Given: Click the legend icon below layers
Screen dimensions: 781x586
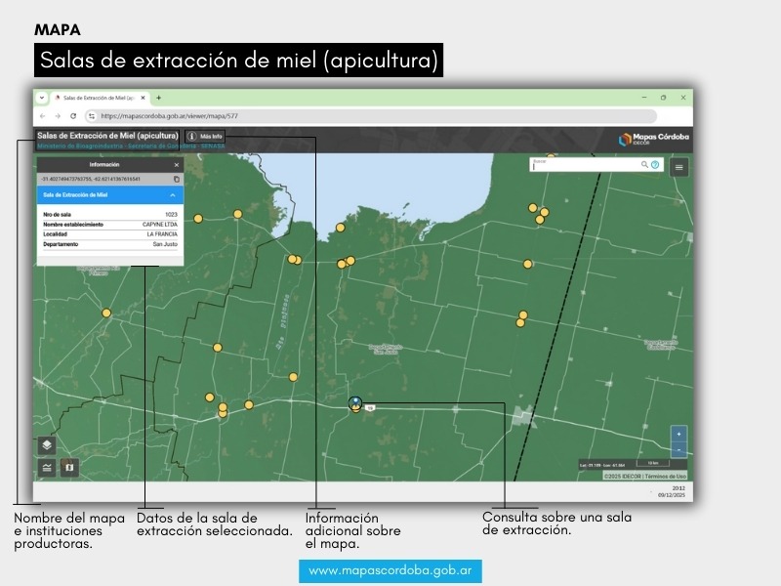Looking at the screenshot, I should [47, 468].
